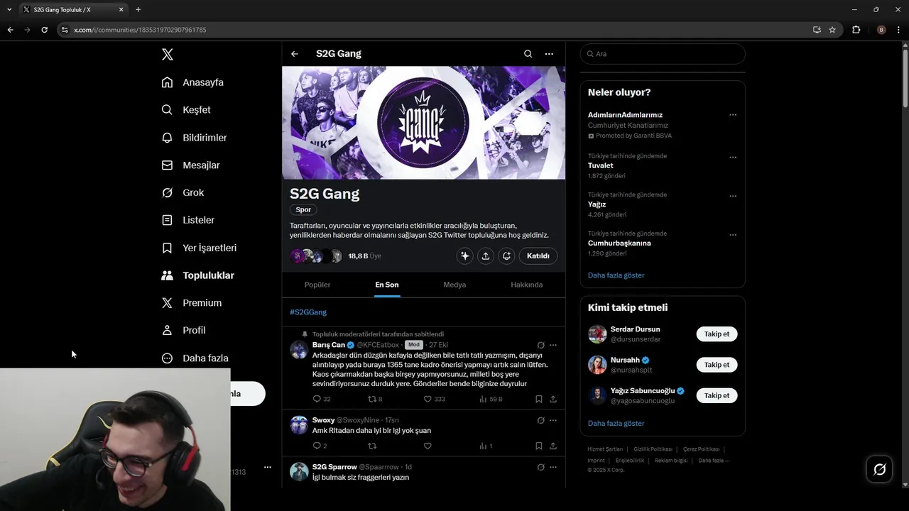Viewport: 909px width, 511px height.
Task: Share Barış Can's pinned post
Action: point(553,399)
